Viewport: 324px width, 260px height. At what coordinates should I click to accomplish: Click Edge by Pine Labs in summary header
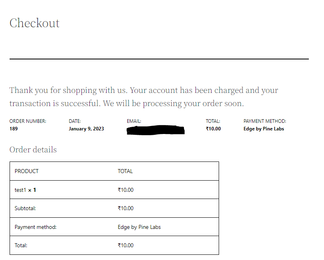[264, 129]
